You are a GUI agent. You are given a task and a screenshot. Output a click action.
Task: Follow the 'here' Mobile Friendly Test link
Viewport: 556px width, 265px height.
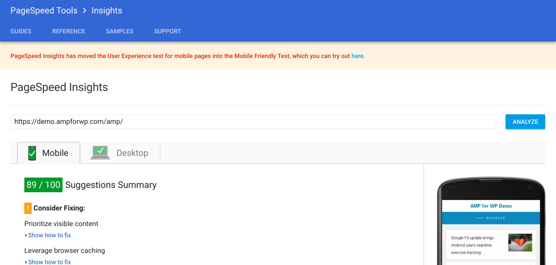357,56
